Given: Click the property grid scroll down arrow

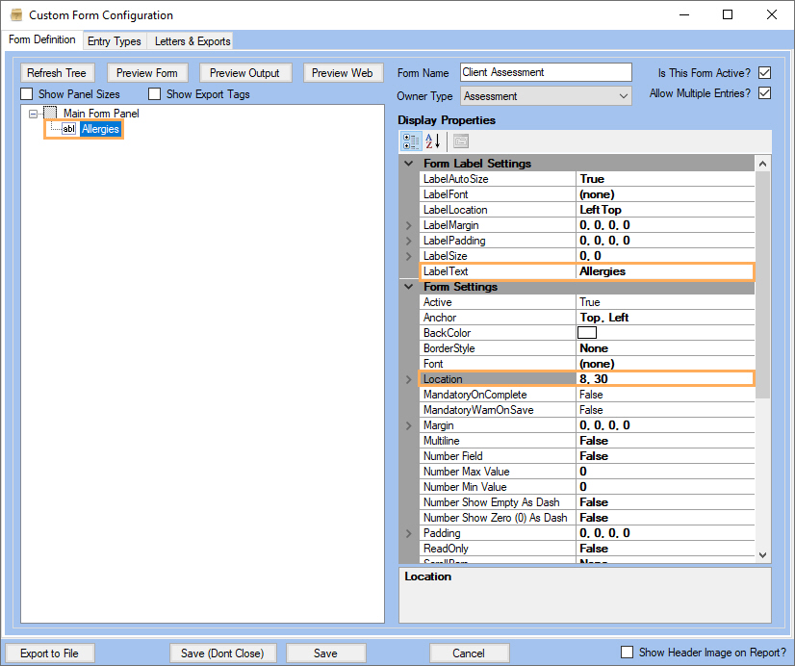Looking at the screenshot, I should [x=762, y=555].
